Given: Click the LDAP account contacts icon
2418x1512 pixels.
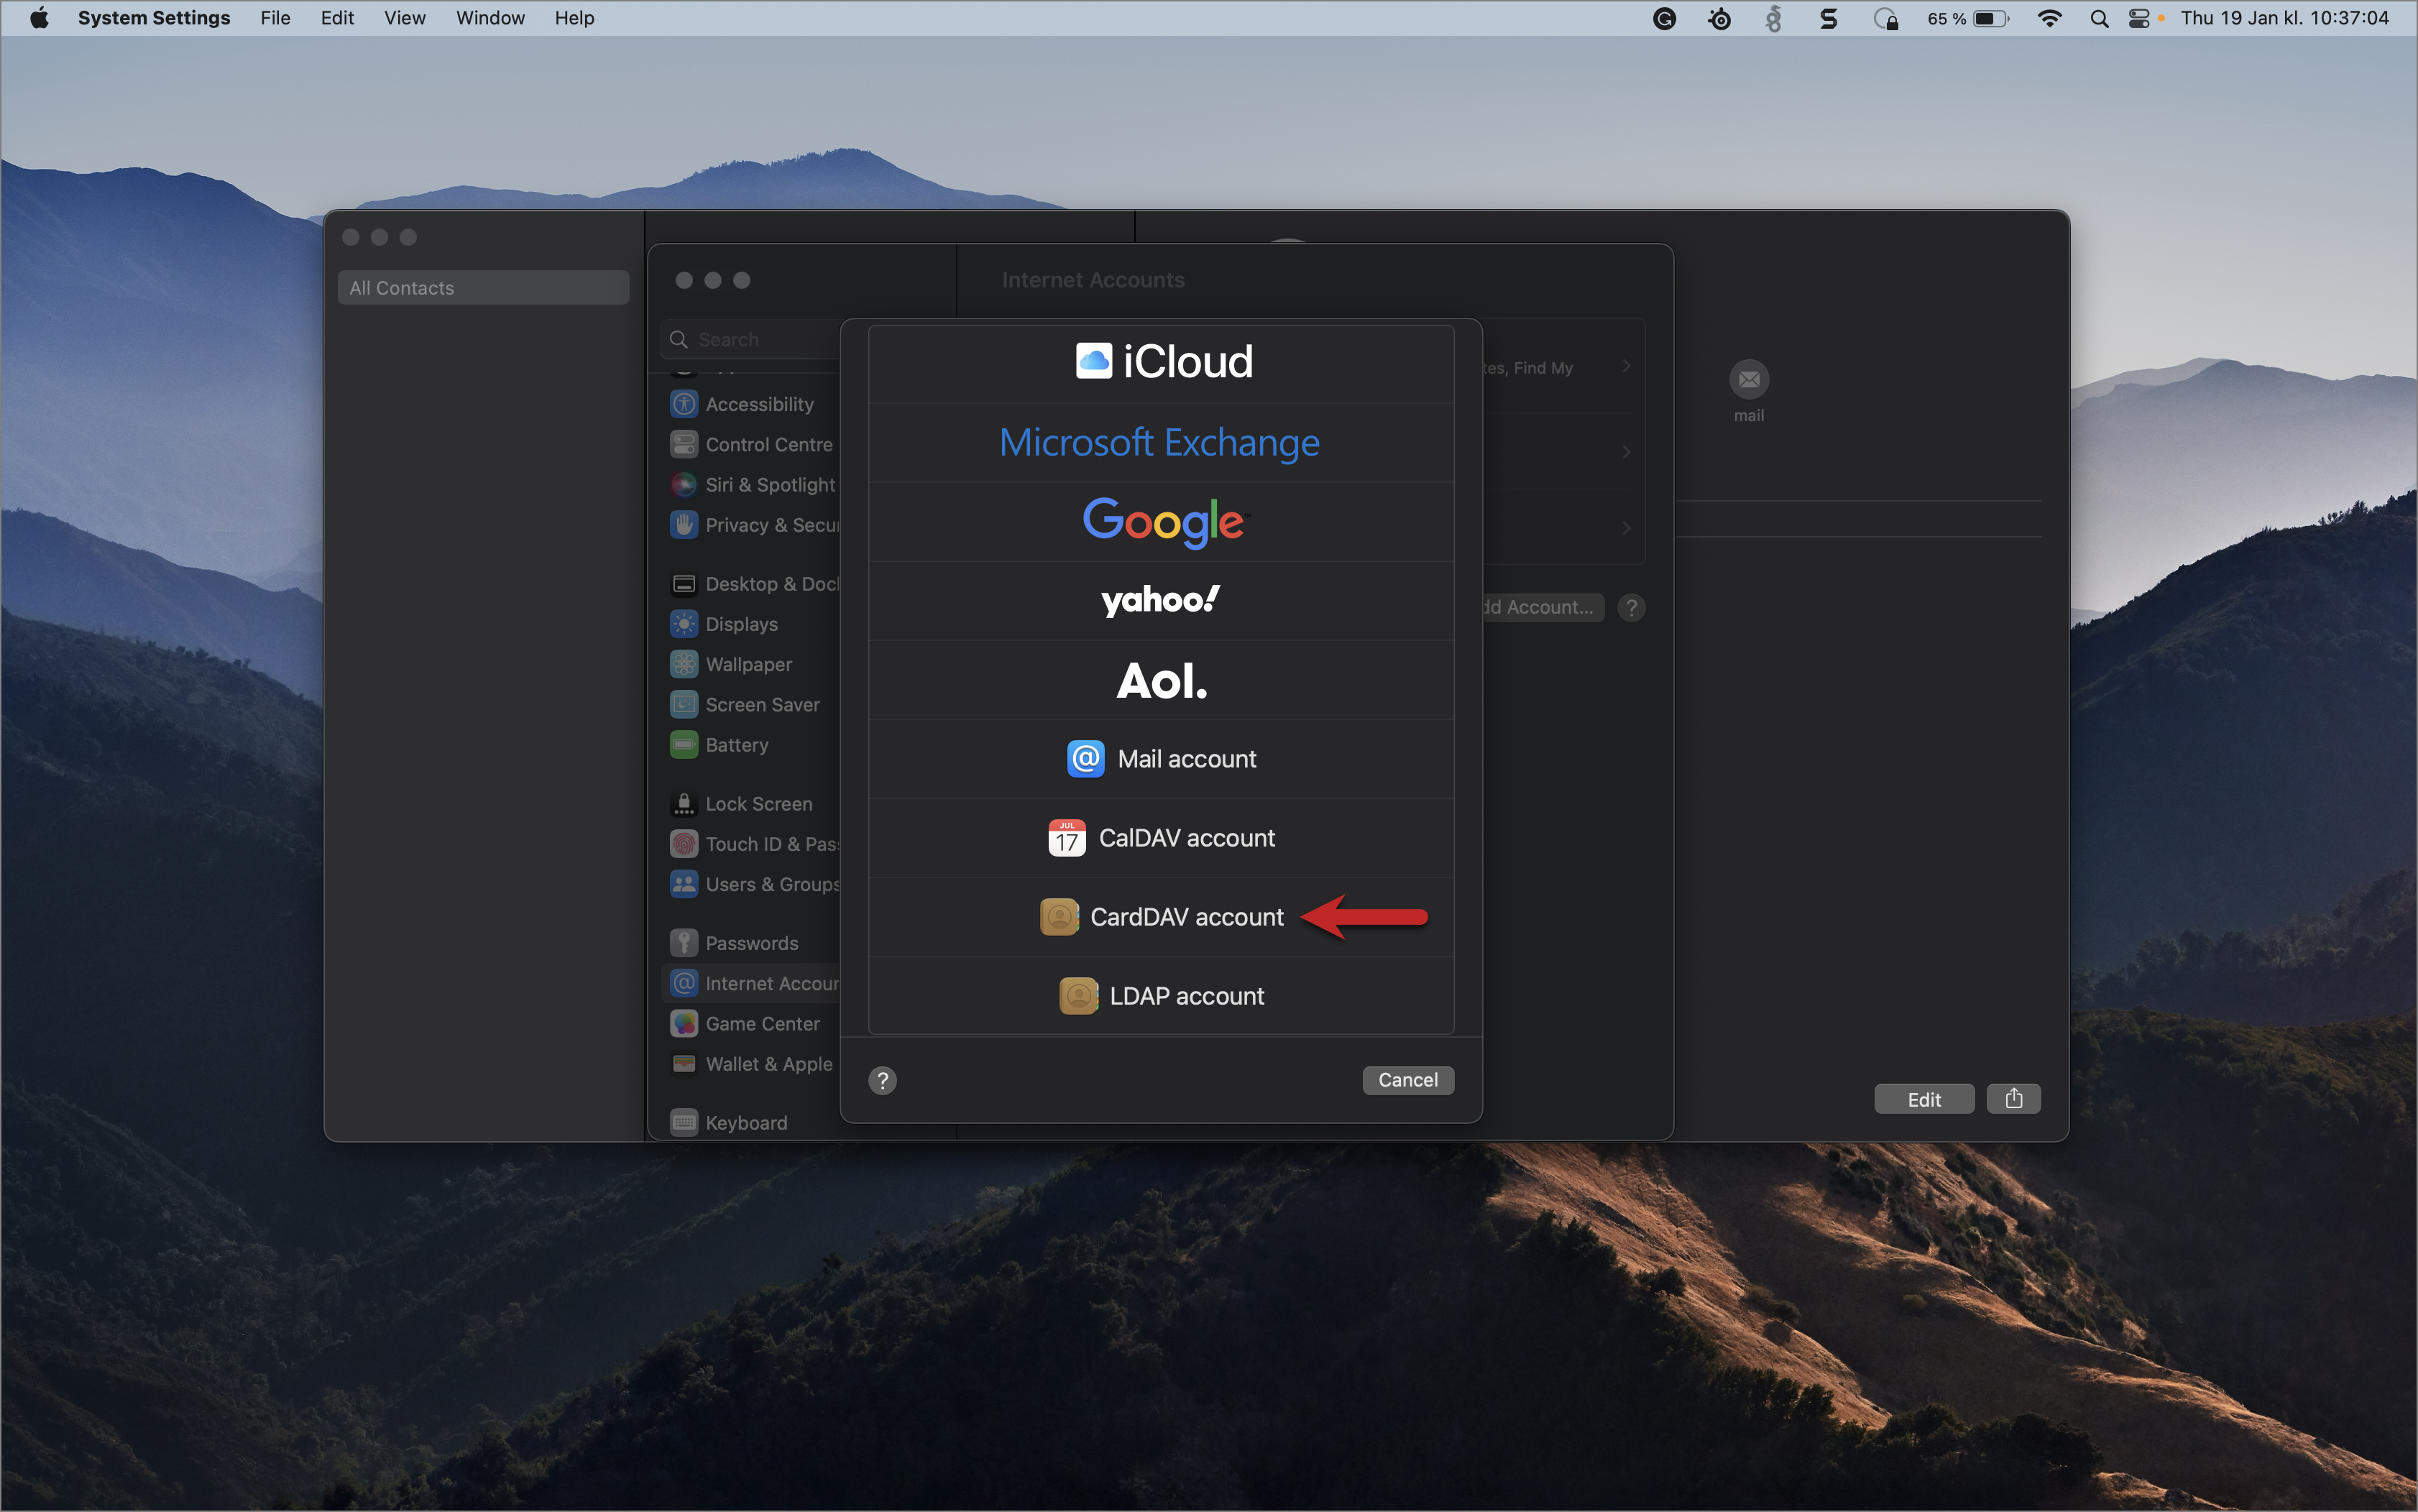Looking at the screenshot, I should (x=1078, y=996).
